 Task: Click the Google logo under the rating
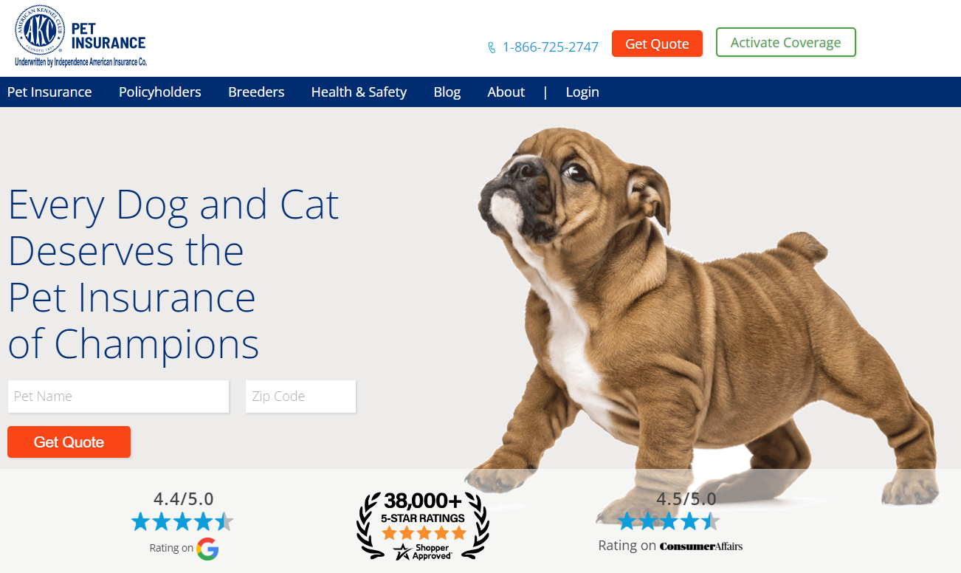click(x=208, y=549)
